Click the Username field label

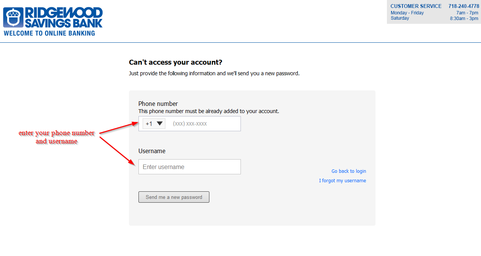point(152,151)
